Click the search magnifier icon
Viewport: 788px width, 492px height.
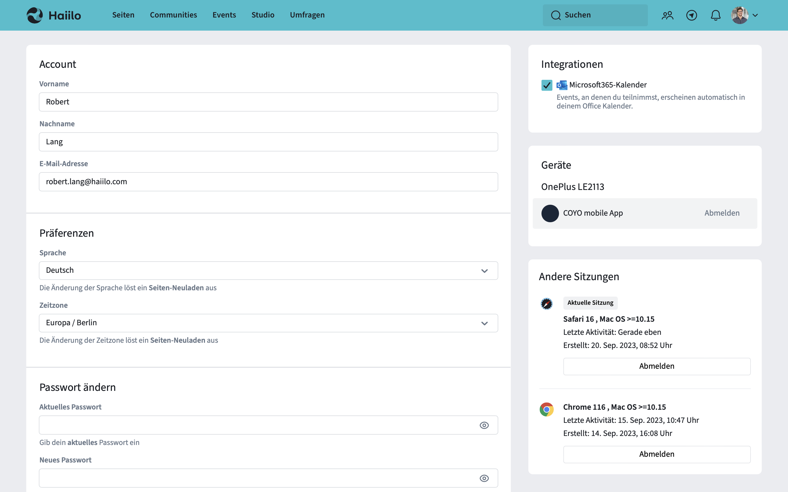[556, 15]
